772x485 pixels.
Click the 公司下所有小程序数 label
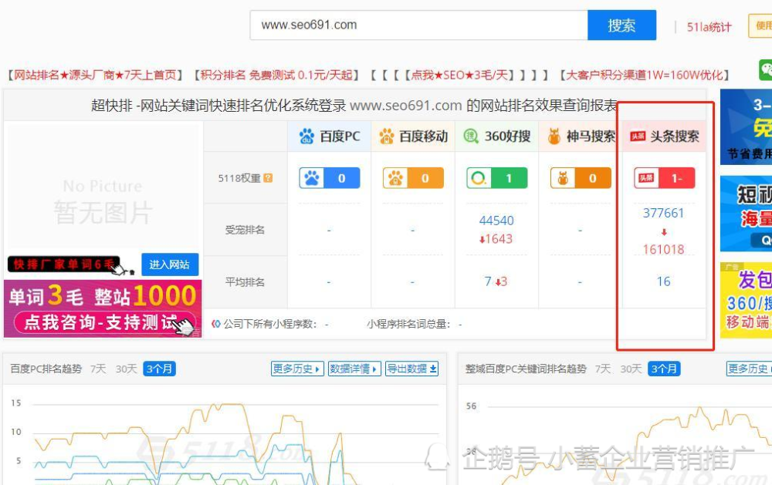click(269, 324)
